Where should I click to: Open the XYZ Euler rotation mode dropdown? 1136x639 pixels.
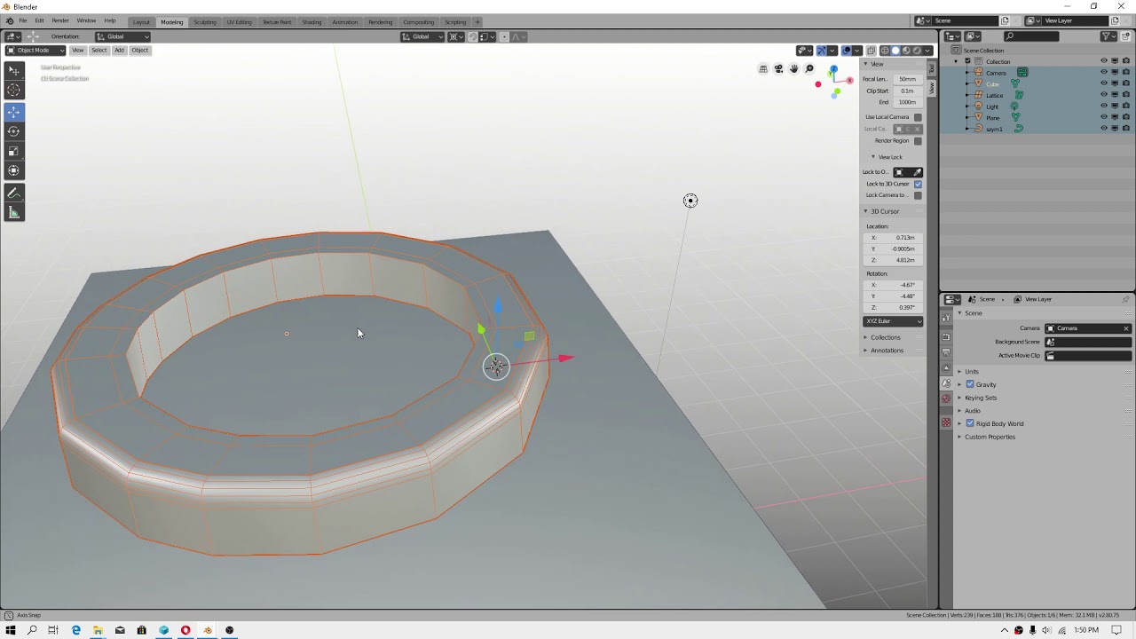coord(893,321)
